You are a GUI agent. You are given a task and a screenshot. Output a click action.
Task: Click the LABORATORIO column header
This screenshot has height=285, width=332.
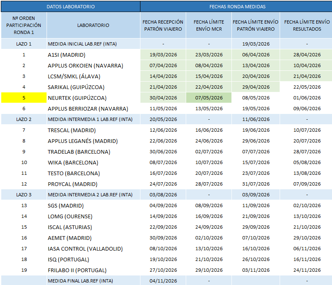tap(93, 25)
